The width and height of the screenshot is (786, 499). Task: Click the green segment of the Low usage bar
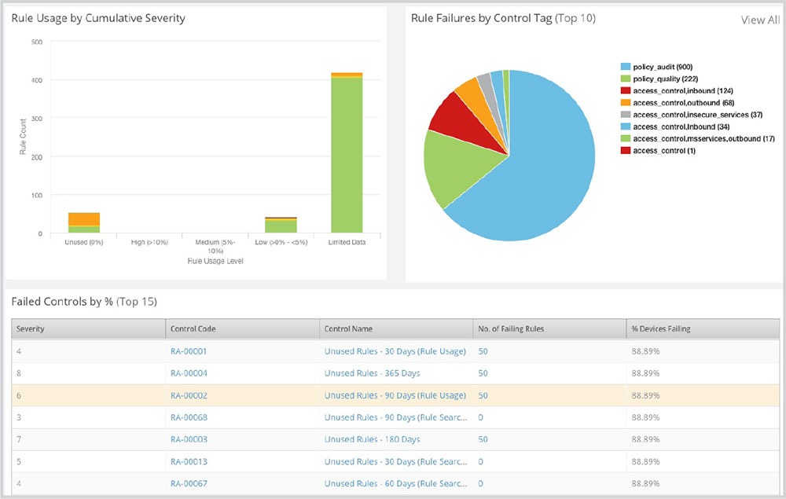281,226
